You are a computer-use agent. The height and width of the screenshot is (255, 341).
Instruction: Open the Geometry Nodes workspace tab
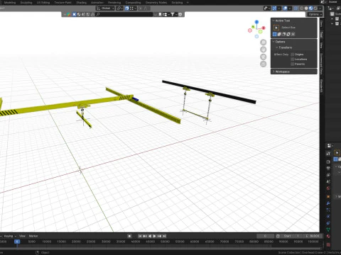click(x=156, y=2)
